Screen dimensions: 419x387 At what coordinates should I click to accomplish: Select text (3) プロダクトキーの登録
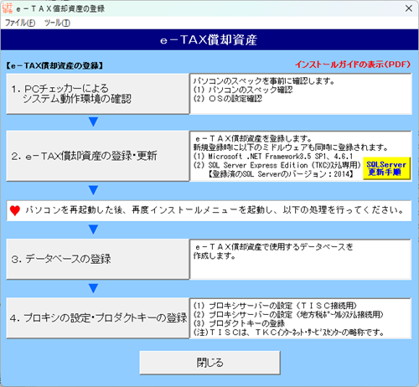click(x=239, y=323)
